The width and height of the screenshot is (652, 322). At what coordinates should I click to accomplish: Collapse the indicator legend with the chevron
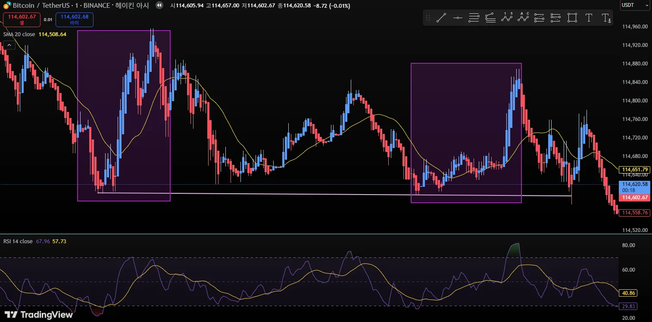(x=9, y=45)
